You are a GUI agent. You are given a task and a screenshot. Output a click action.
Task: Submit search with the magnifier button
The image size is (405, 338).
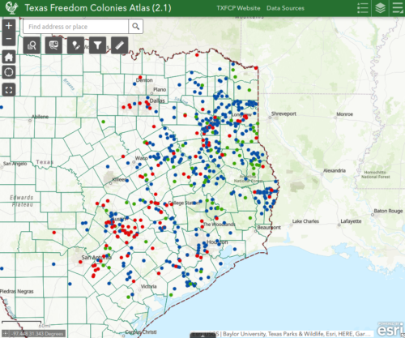tap(136, 27)
